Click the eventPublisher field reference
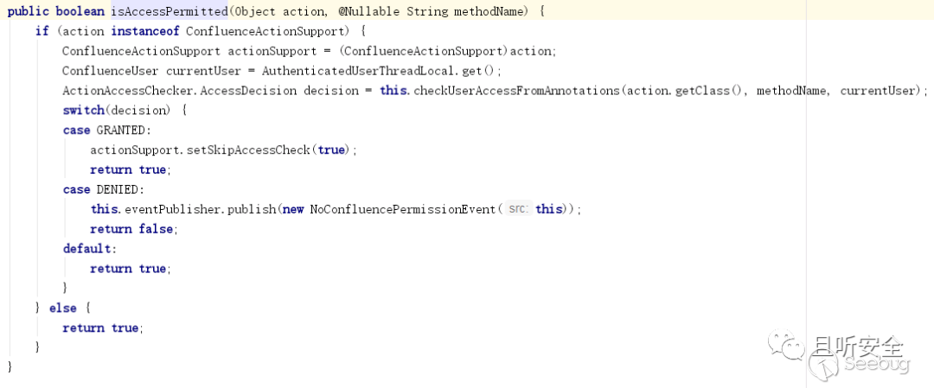The height and width of the screenshot is (388, 934). [x=173, y=209]
